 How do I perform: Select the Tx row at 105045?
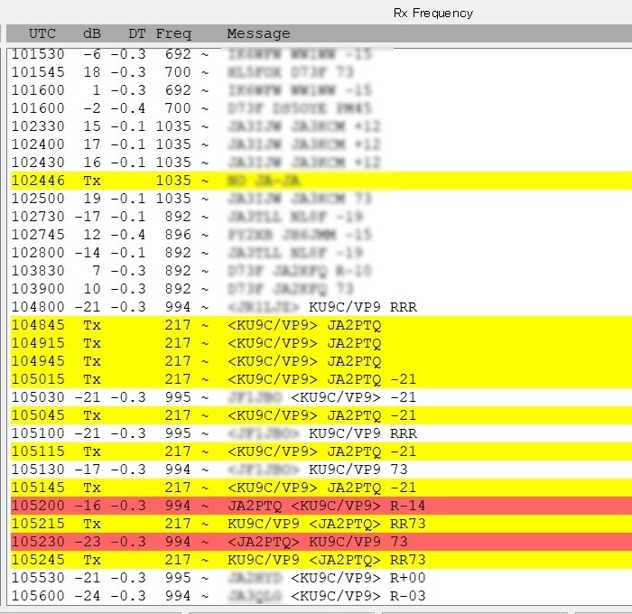tap(321, 415)
